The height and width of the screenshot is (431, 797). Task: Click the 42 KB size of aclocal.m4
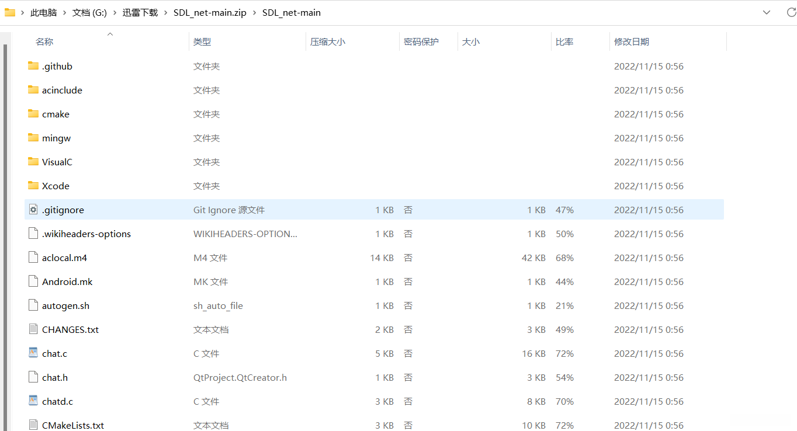pos(533,258)
